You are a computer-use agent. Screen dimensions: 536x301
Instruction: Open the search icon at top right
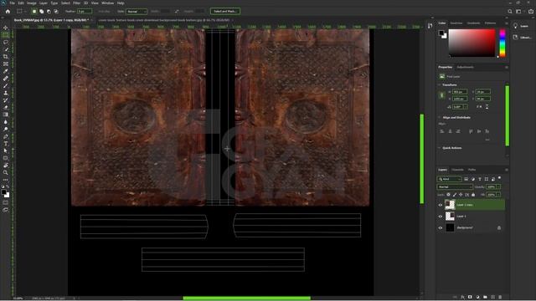pos(510,11)
